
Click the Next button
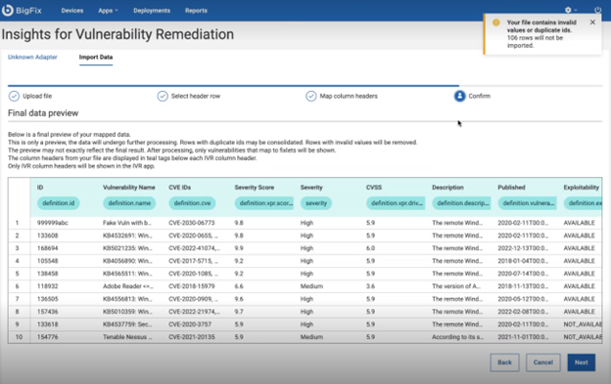pos(581,363)
